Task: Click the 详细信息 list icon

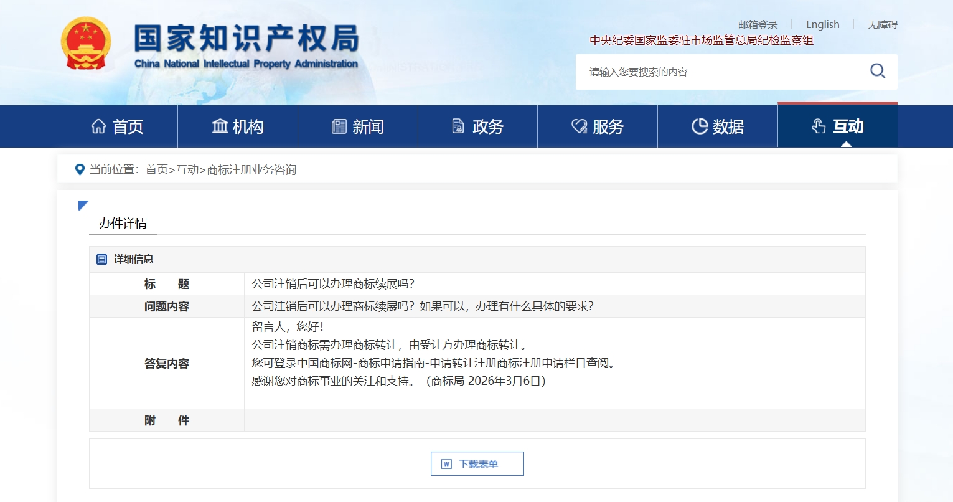Action: (x=102, y=260)
